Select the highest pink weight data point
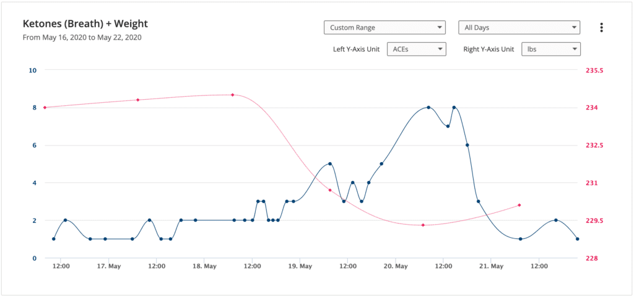 pyautogui.click(x=232, y=95)
